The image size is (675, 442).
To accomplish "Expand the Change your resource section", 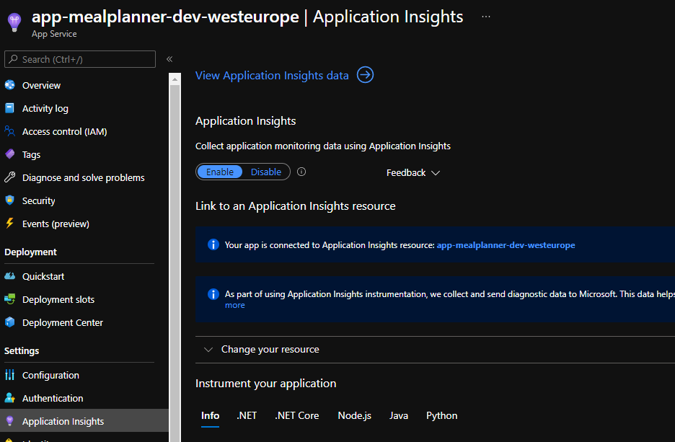I will click(270, 350).
